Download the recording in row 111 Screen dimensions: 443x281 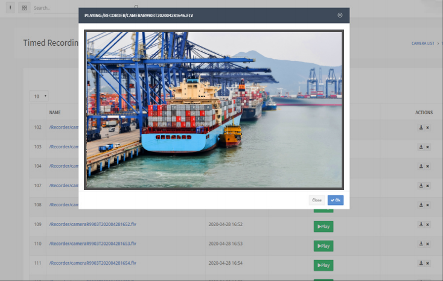click(x=421, y=263)
